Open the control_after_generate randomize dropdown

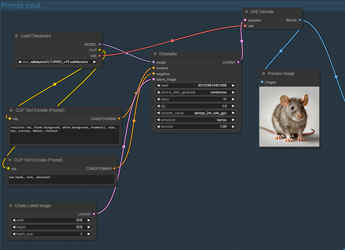point(196,92)
